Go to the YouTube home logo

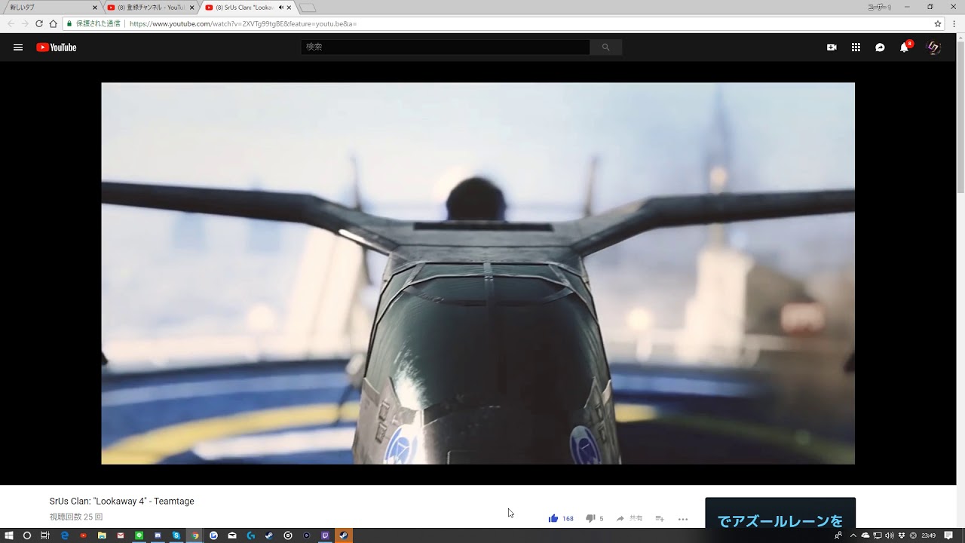[57, 48]
